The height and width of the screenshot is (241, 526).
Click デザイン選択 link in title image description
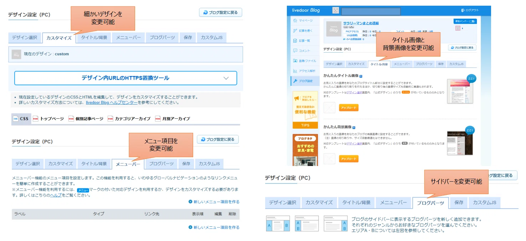tap(354, 92)
